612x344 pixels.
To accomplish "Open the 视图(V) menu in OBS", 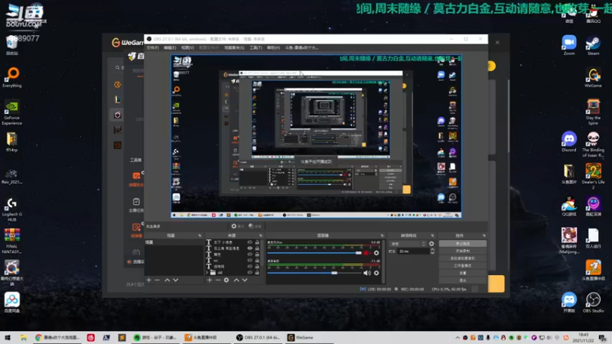I will pyautogui.click(x=187, y=47).
